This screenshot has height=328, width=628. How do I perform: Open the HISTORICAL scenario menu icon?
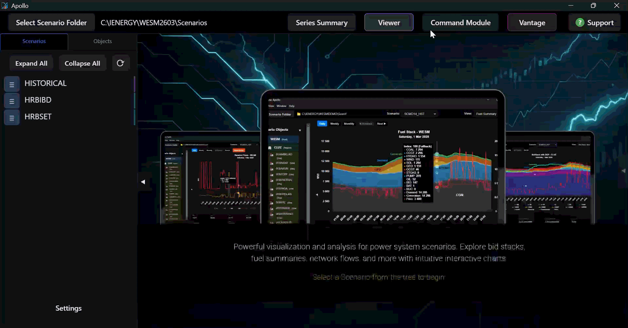tap(12, 84)
